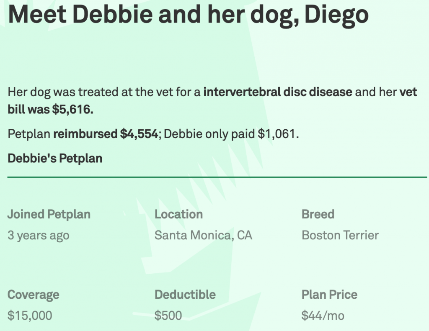The height and width of the screenshot is (331, 429).
Task: Click the 'Deductible' label
Action: tap(185, 295)
